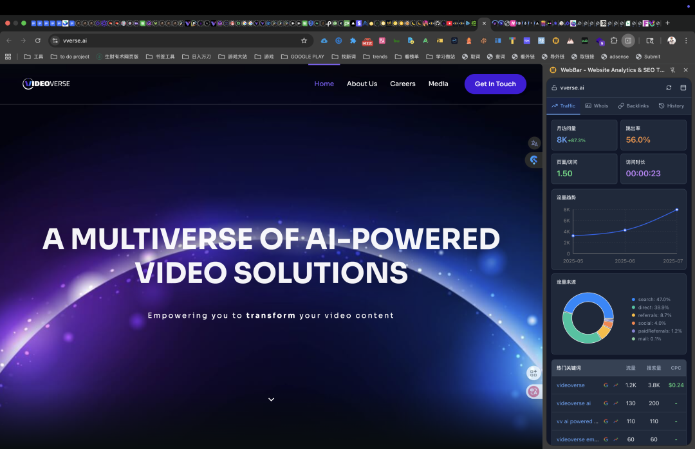695x449 pixels.
Task: Open the to do project bookmarks folder
Action: (70, 57)
